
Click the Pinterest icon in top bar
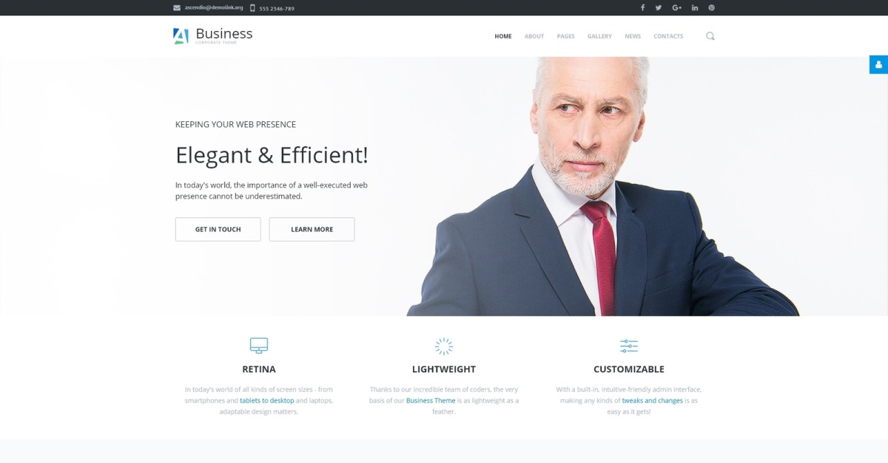pos(712,7)
